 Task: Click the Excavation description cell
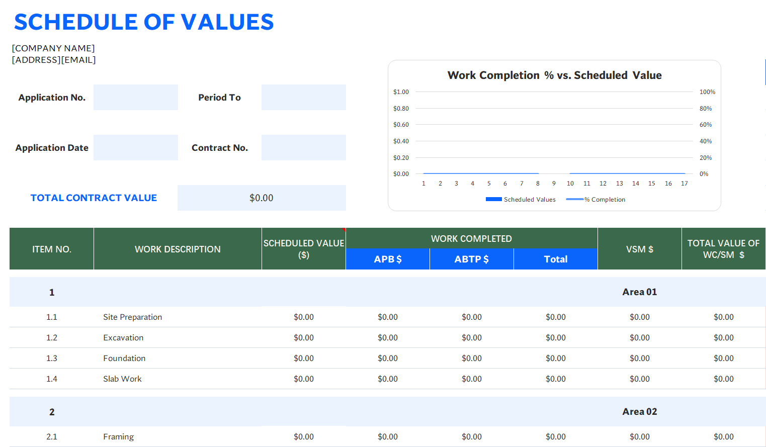click(x=178, y=338)
